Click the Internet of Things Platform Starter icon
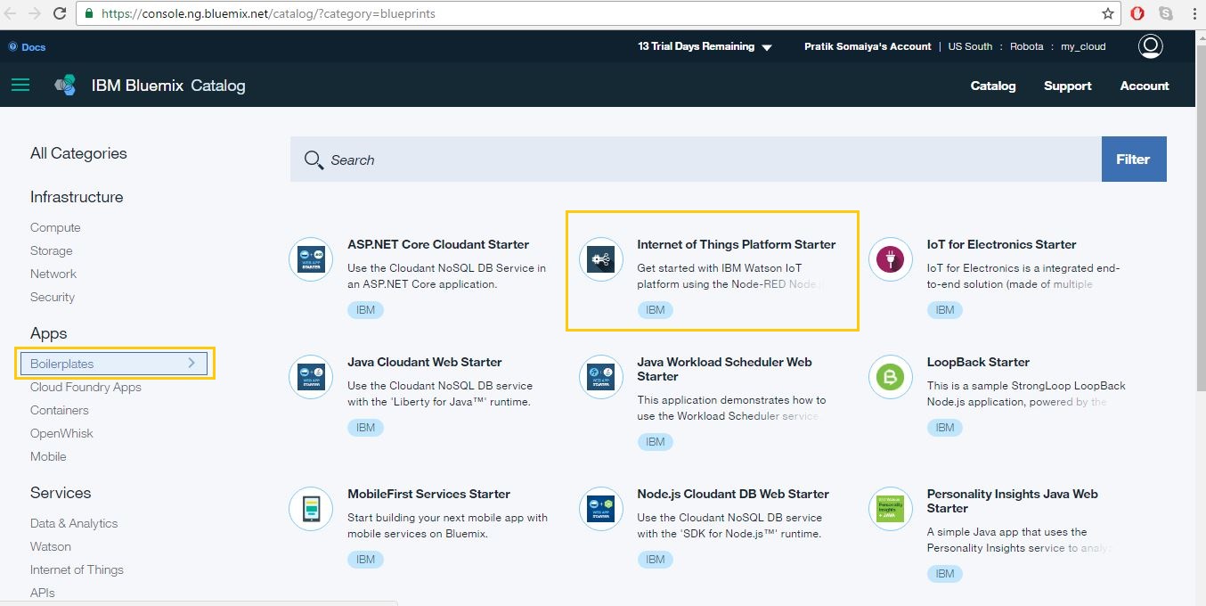The height and width of the screenshot is (606, 1206). point(600,259)
